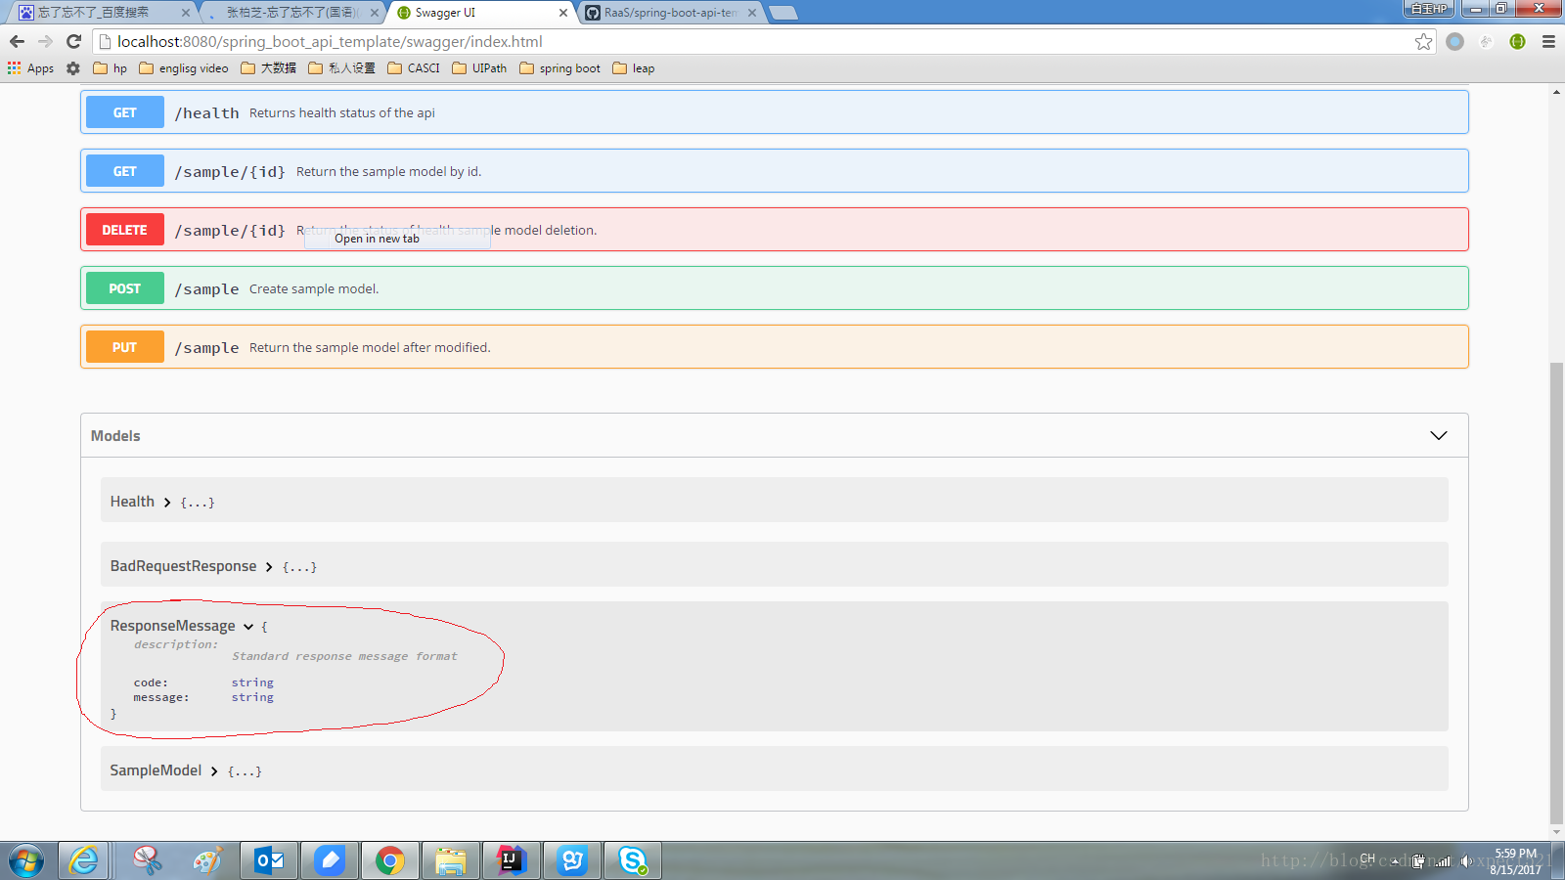Image resolution: width=1565 pixels, height=880 pixels.
Task: Open File Explorer from the taskbar
Action: point(451,860)
